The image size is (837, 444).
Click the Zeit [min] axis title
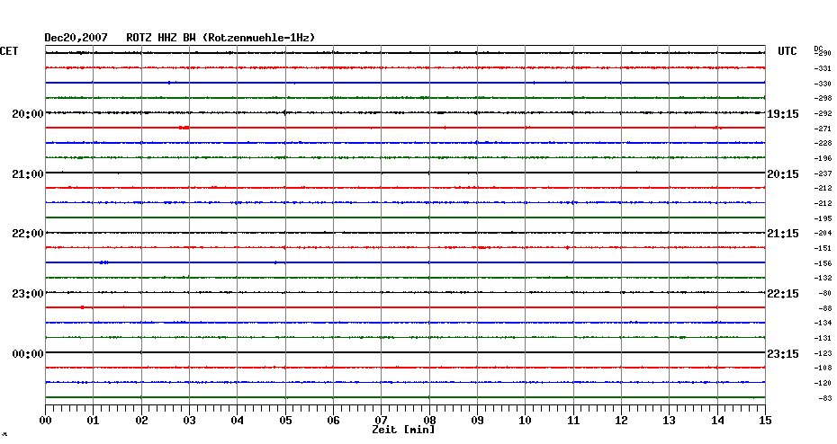pyautogui.click(x=403, y=430)
